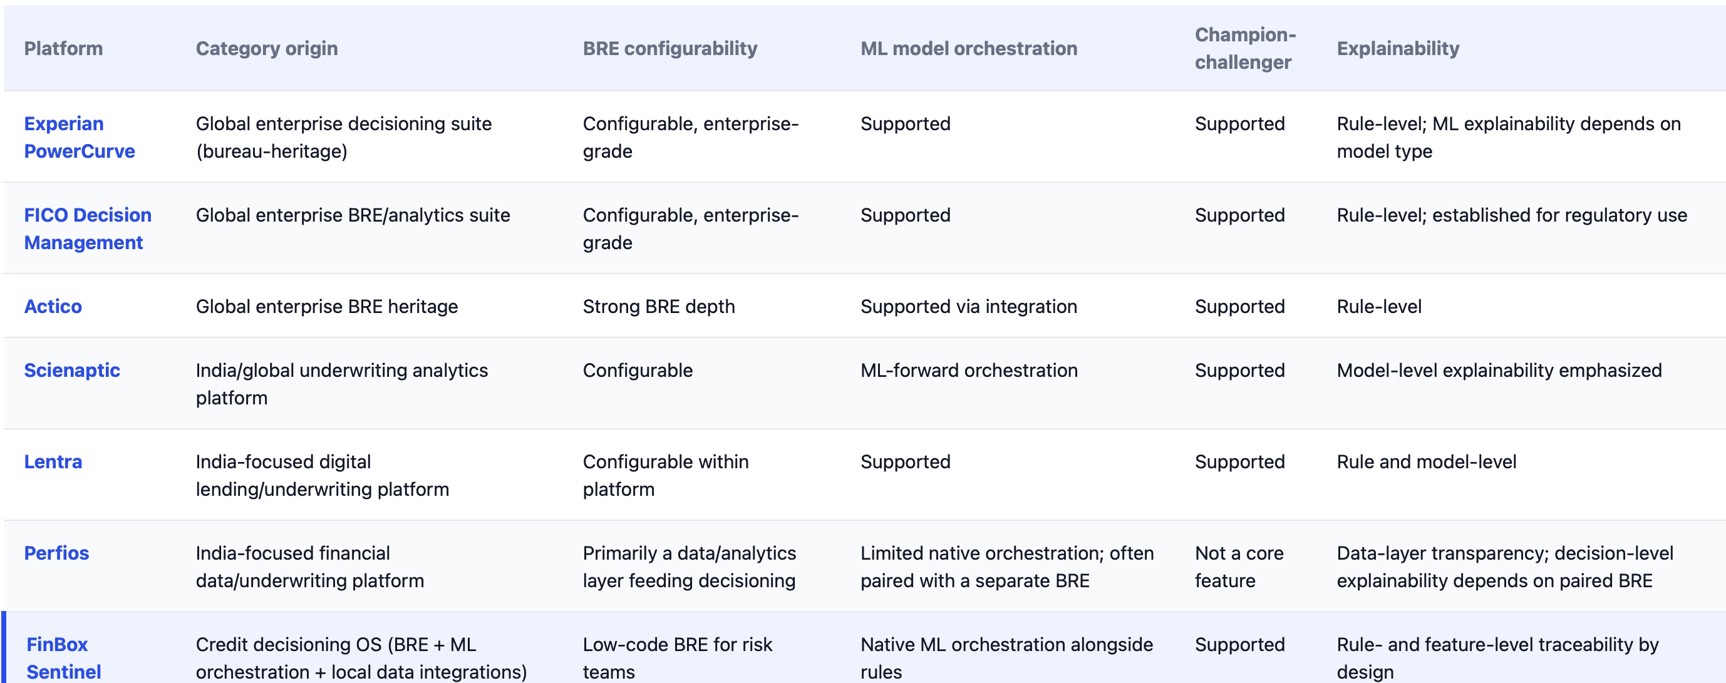This screenshot has height=683, width=1726.
Task: Select 'Global enterprise BRE heritage' cell
Action: (x=327, y=306)
